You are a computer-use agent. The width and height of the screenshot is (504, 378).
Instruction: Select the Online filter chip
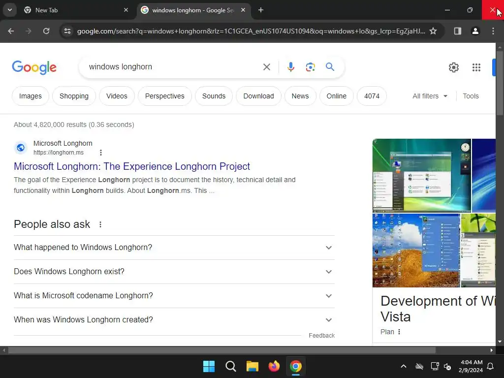(x=337, y=96)
